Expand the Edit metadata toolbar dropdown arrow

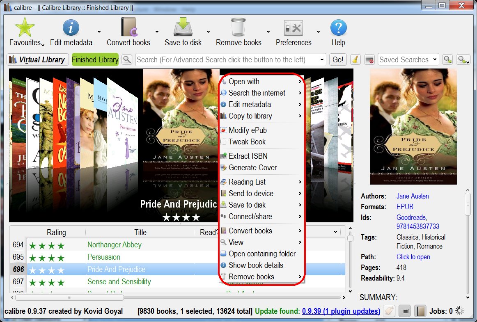pyautogui.click(x=99, y=32)
